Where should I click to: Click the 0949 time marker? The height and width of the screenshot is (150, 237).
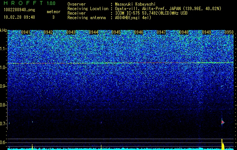pyautogui.click(x=206, y=32)
